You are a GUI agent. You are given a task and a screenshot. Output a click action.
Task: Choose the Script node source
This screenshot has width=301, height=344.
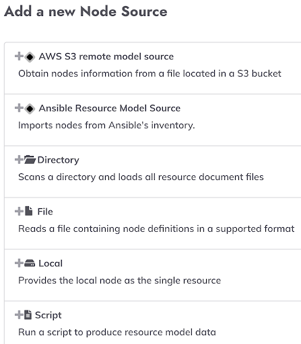(48, 315)
